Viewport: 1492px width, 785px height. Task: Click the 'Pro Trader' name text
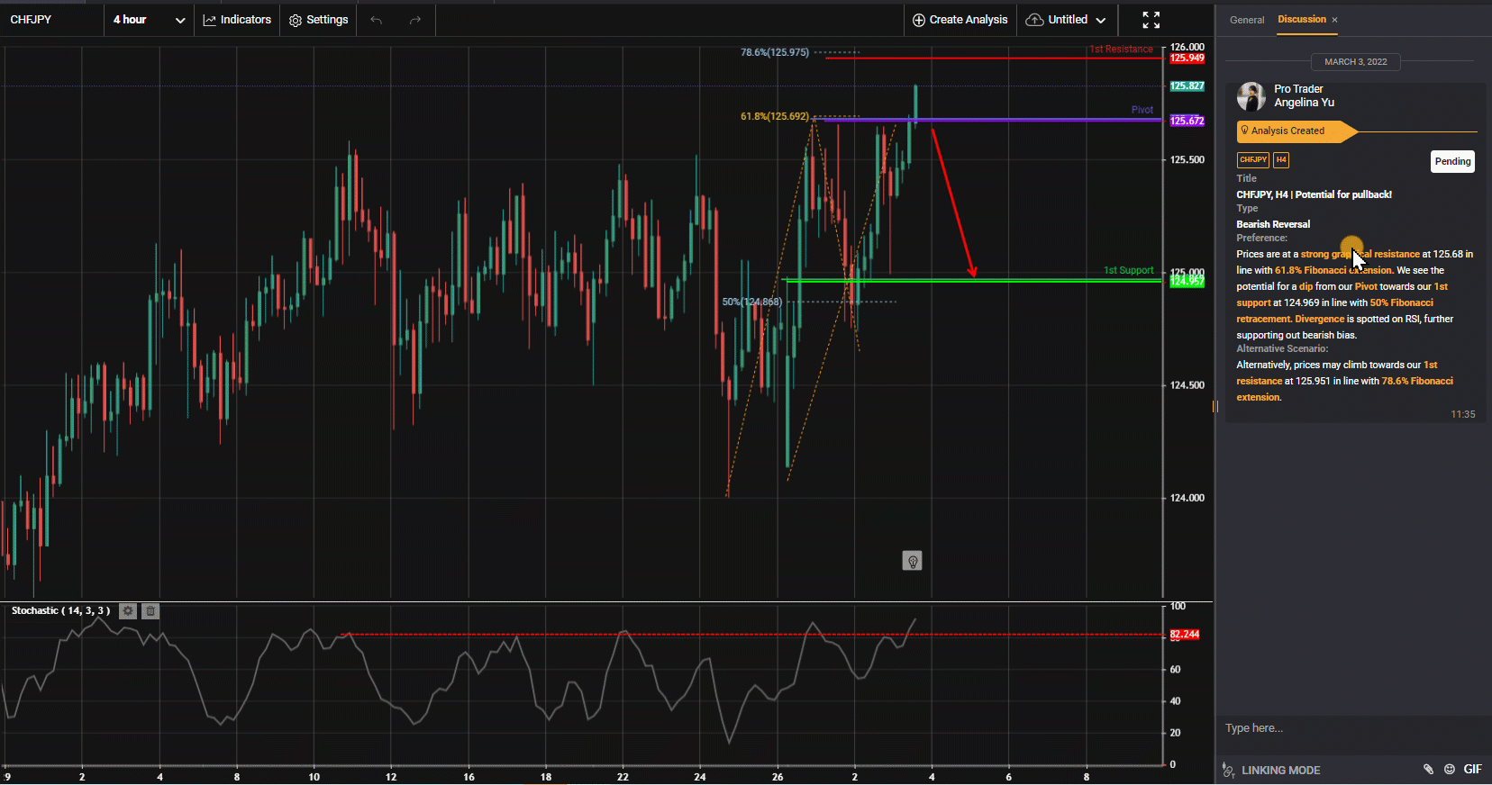(1298, 89)
